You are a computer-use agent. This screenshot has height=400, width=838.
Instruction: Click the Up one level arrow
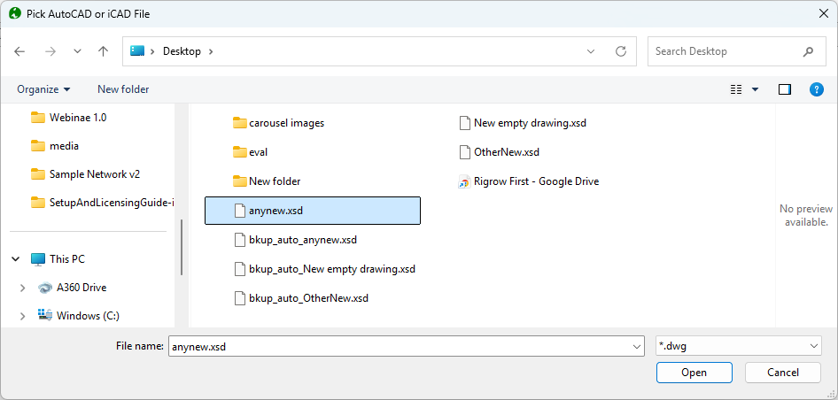pos(103,51)
